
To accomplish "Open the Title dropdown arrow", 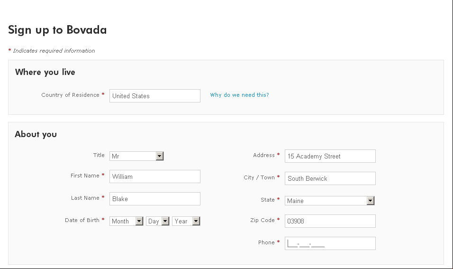I will click(x=160, y=156).
